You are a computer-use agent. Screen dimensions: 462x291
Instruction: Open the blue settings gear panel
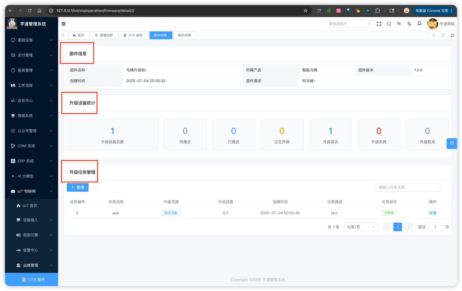[x=452, y=143]
